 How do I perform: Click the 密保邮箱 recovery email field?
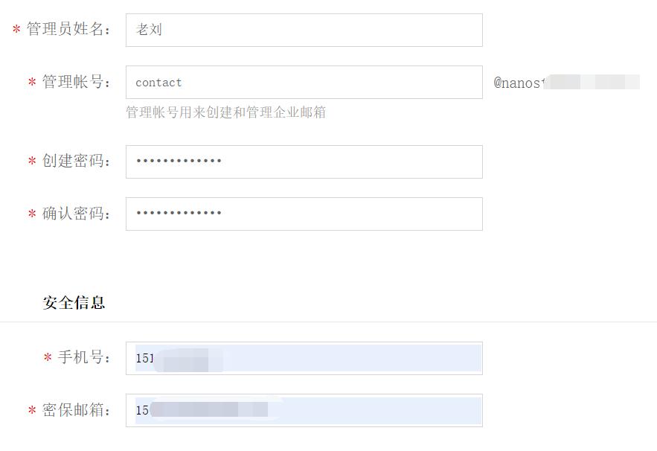(x=304, y=409)
